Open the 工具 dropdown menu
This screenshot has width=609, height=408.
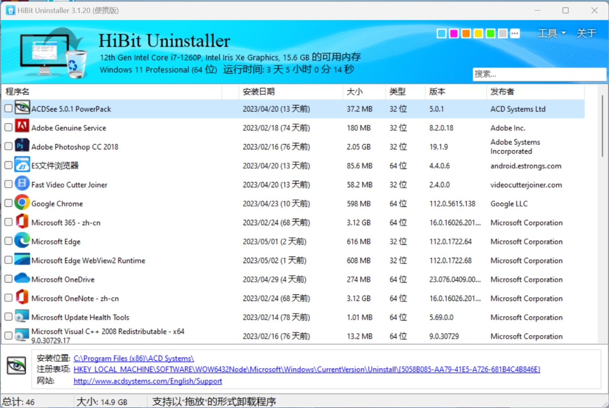(551, 33)
